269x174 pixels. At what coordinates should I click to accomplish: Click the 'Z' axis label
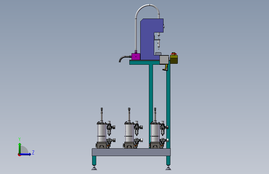33,152
